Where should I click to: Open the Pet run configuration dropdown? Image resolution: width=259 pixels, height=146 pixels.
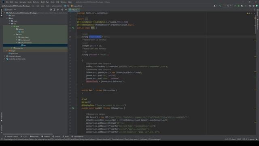(x=228, y=6)
